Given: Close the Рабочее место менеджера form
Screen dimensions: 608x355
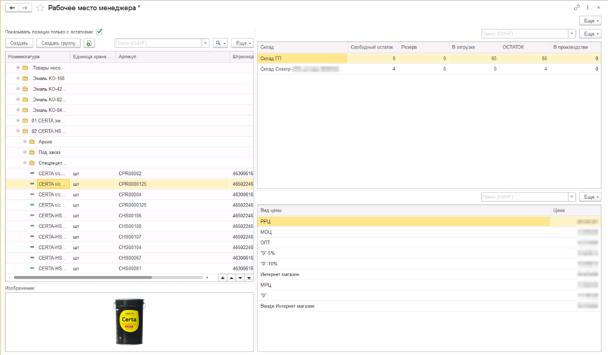Looking at the screenshot, I should tap(599, 8).
